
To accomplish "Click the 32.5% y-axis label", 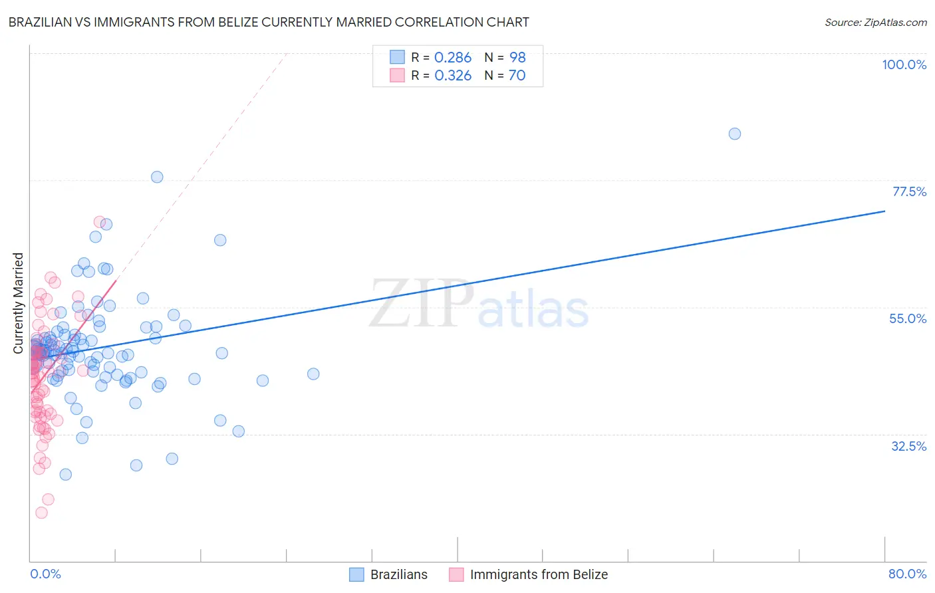I will [x=908, y=446].
